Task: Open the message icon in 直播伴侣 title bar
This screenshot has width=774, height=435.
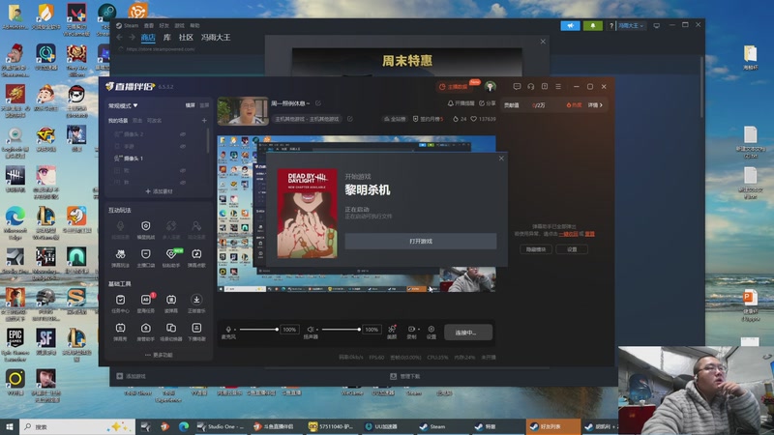Action: coord(517,86)
